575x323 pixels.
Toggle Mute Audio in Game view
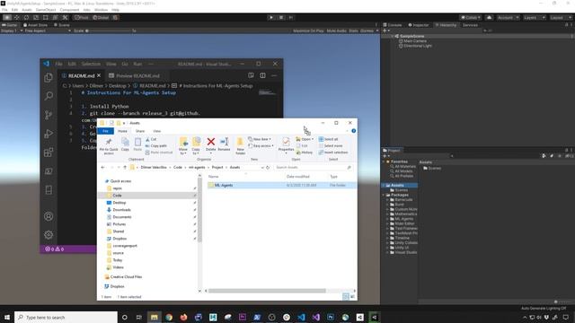[336, 31]
